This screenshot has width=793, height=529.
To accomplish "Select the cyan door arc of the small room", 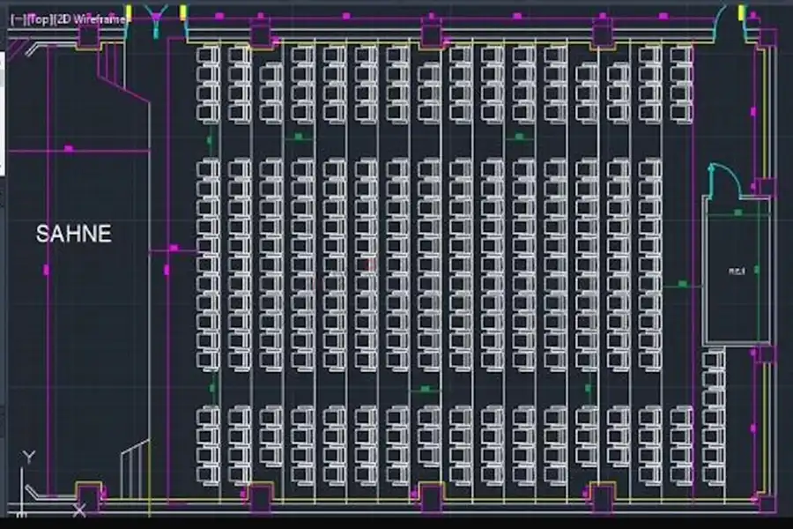I will [x=724, y=182].
